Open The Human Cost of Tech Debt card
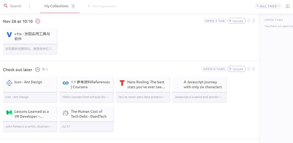 click(x=86, y=114)
